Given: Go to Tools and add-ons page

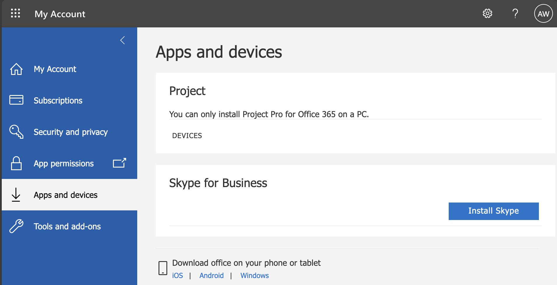Looking at the screenshot, I should (67, 226).
